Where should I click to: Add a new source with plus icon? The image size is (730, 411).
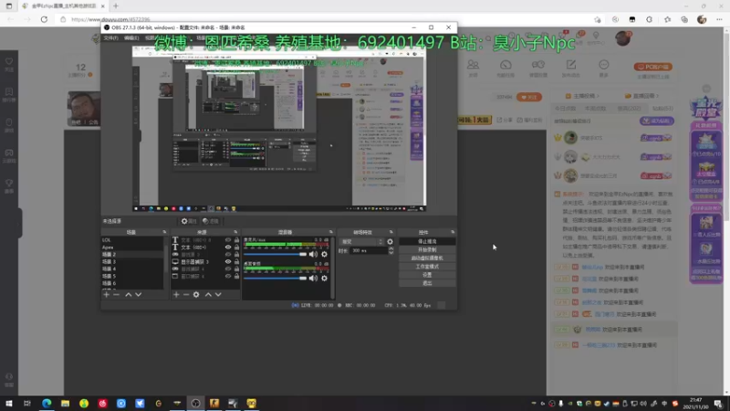[176, 294]
